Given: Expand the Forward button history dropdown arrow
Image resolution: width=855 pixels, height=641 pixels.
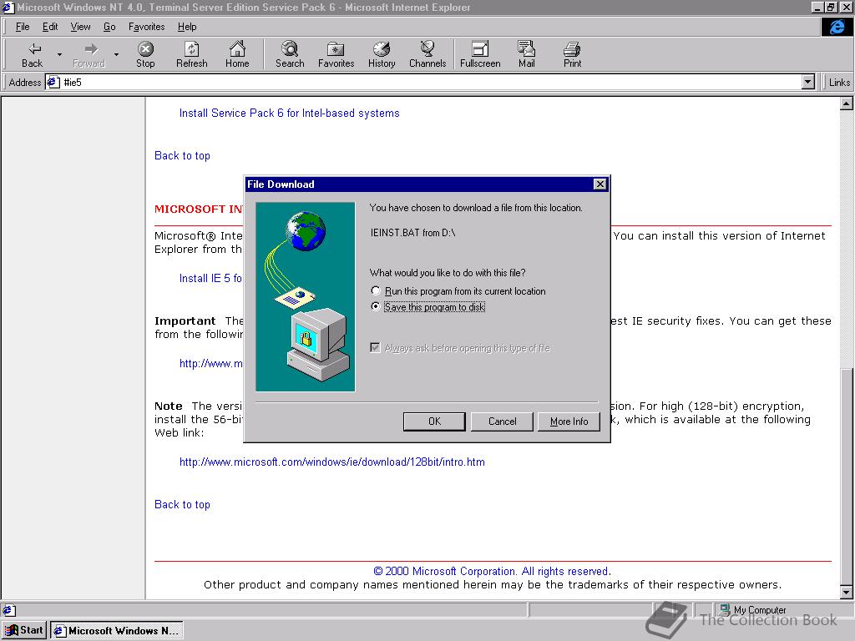Looking at the screenshot, I should [x=116, y=55].
